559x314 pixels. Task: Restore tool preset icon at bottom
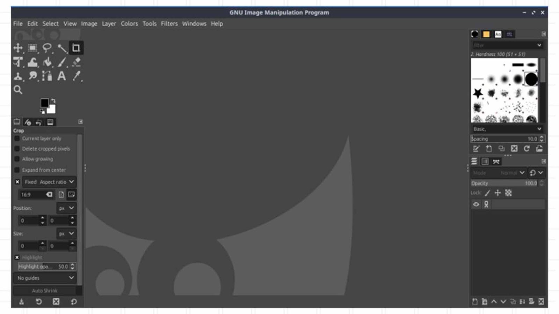tap(39, 301)
